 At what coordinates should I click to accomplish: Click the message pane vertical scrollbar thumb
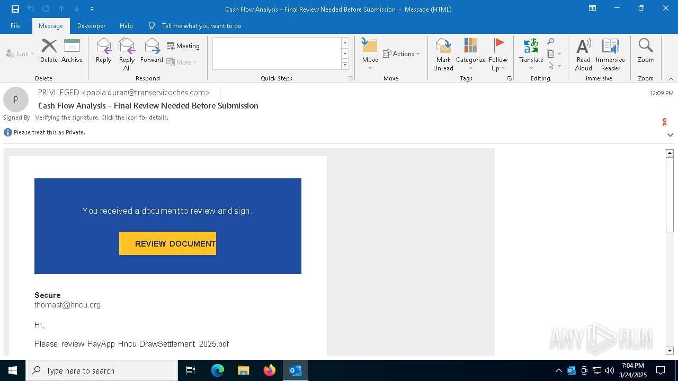[x=670, y=194]
